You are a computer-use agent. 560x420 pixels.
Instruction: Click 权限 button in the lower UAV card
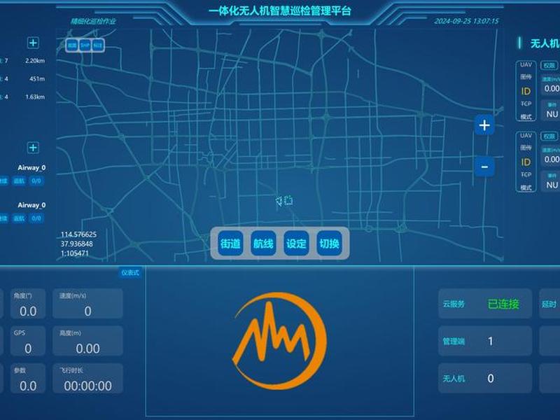[x=549, y=136]
